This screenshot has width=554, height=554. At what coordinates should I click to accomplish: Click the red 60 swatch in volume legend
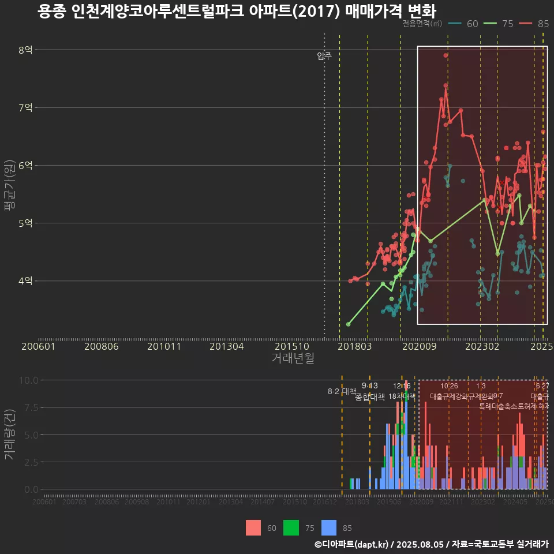pyautogui.click(x=253, y=528)
